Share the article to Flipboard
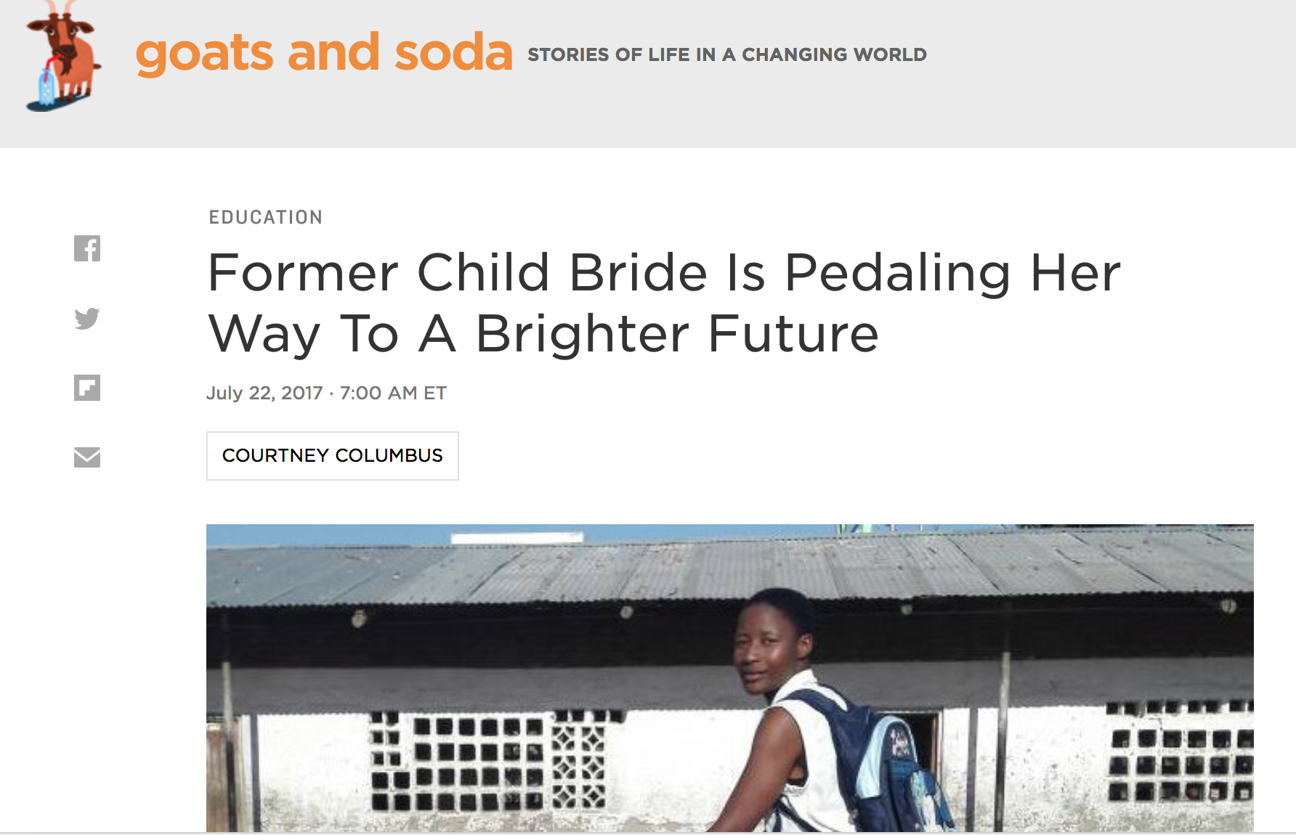Screen dimensions: 1296x835 click(87, 388)
